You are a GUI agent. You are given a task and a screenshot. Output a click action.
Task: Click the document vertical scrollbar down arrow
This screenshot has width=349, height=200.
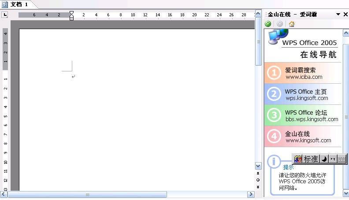coord(258,166)
